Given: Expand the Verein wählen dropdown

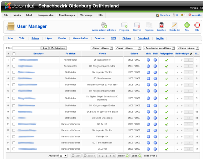Looking at the screenshot, I should [x=128, y=48].
